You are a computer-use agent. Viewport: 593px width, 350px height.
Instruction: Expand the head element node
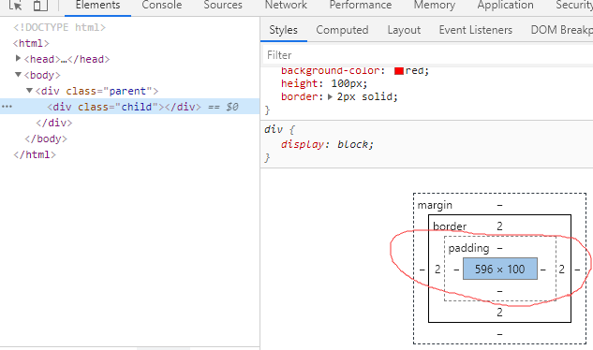tap(18, 59)
